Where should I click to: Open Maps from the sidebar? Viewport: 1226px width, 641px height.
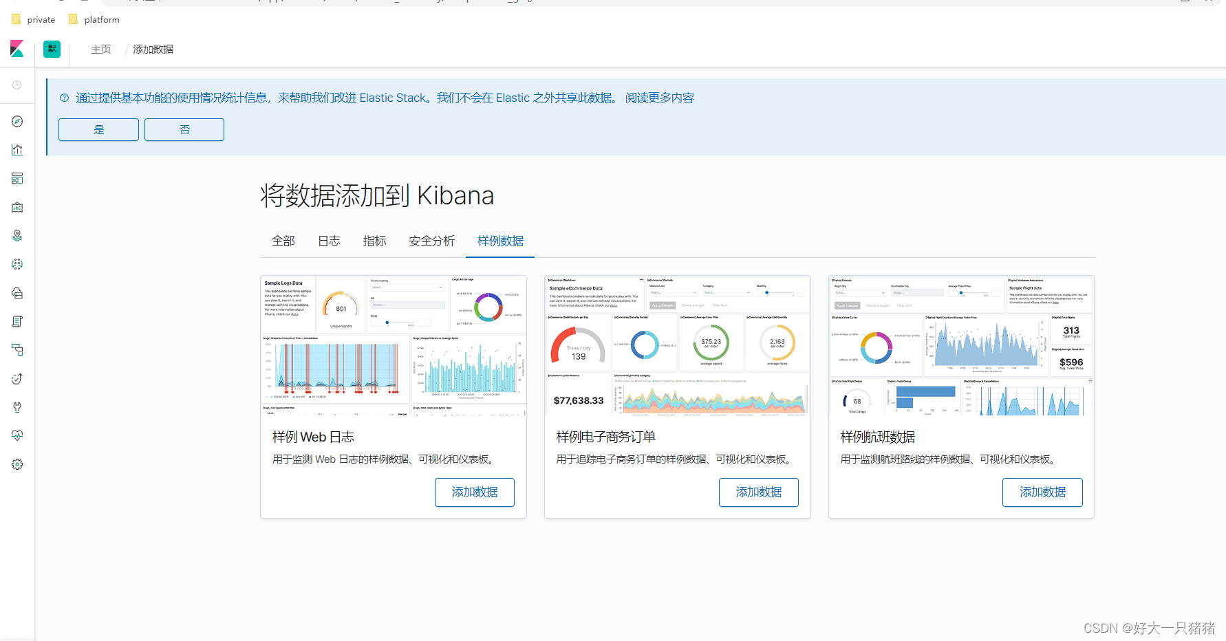coord(17,236)
